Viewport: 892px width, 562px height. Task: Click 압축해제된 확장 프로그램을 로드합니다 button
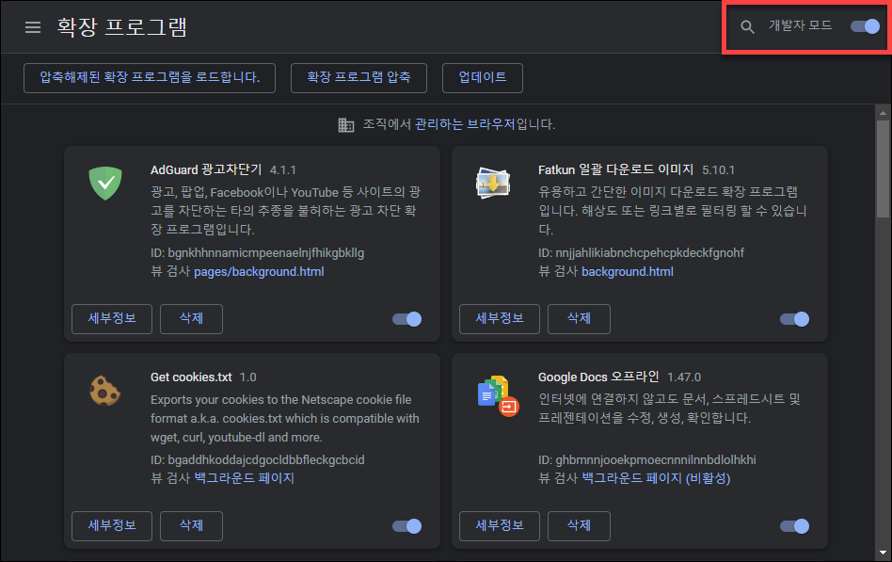click(x=149, y=78)
